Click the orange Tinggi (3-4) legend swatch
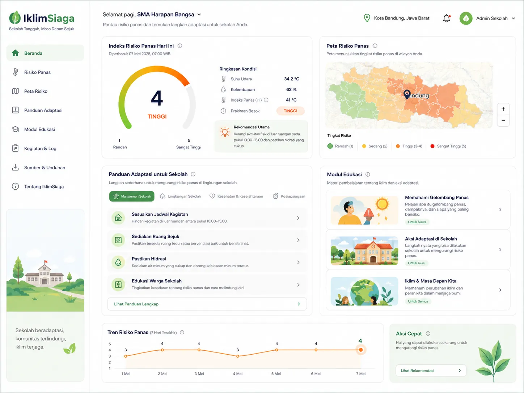This screenshot has width=524, height=393. (398, 146)
